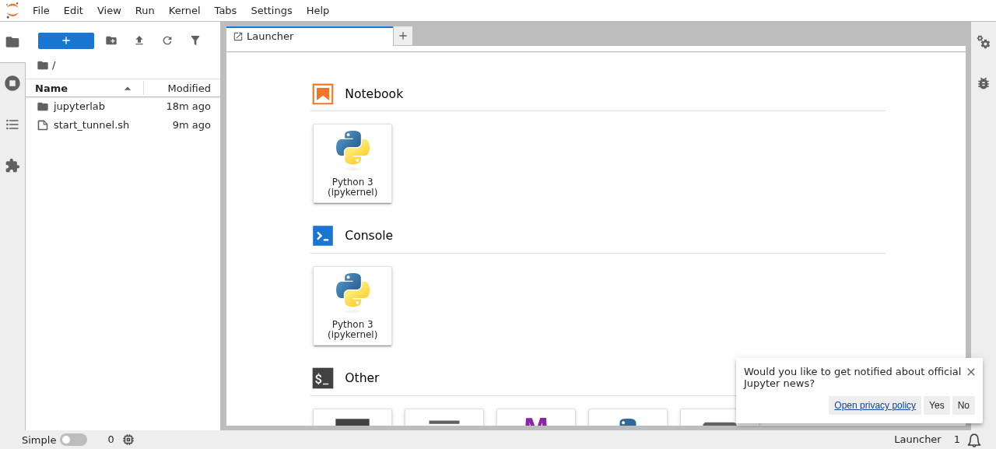Select the jupyterlab folder row
Screen dimensions: 996x449
tap(123, 107)
